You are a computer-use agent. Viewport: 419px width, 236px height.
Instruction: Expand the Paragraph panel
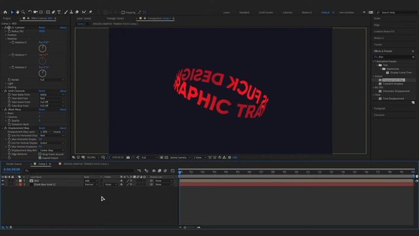[x=380, y=108]
